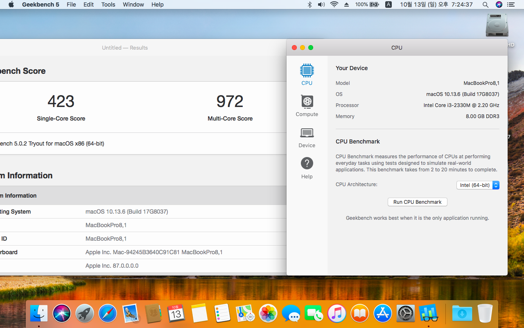This screenshot has height=328, width=524.
Task: Open the File menu
Action: click(x=71, y=5)
